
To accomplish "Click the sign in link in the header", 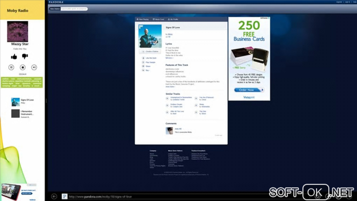I will (x=348, y=2).
